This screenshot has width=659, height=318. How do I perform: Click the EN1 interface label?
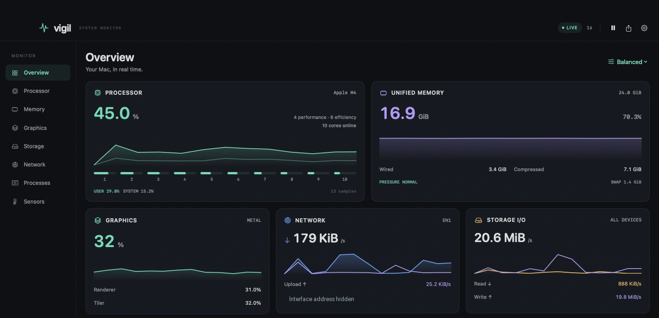447,221
